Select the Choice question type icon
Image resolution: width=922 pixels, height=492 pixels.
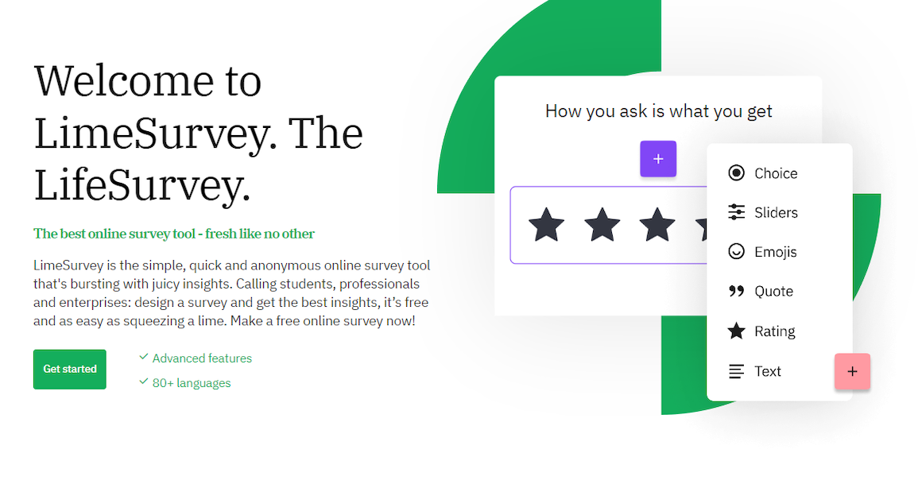736,172
